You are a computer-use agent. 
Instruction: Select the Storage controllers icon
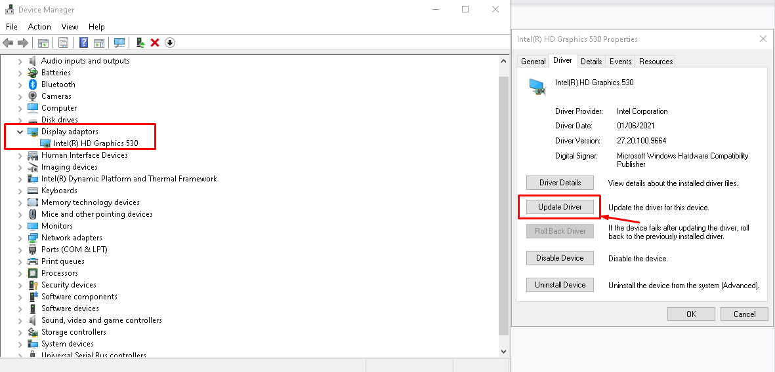pos(33,332)
